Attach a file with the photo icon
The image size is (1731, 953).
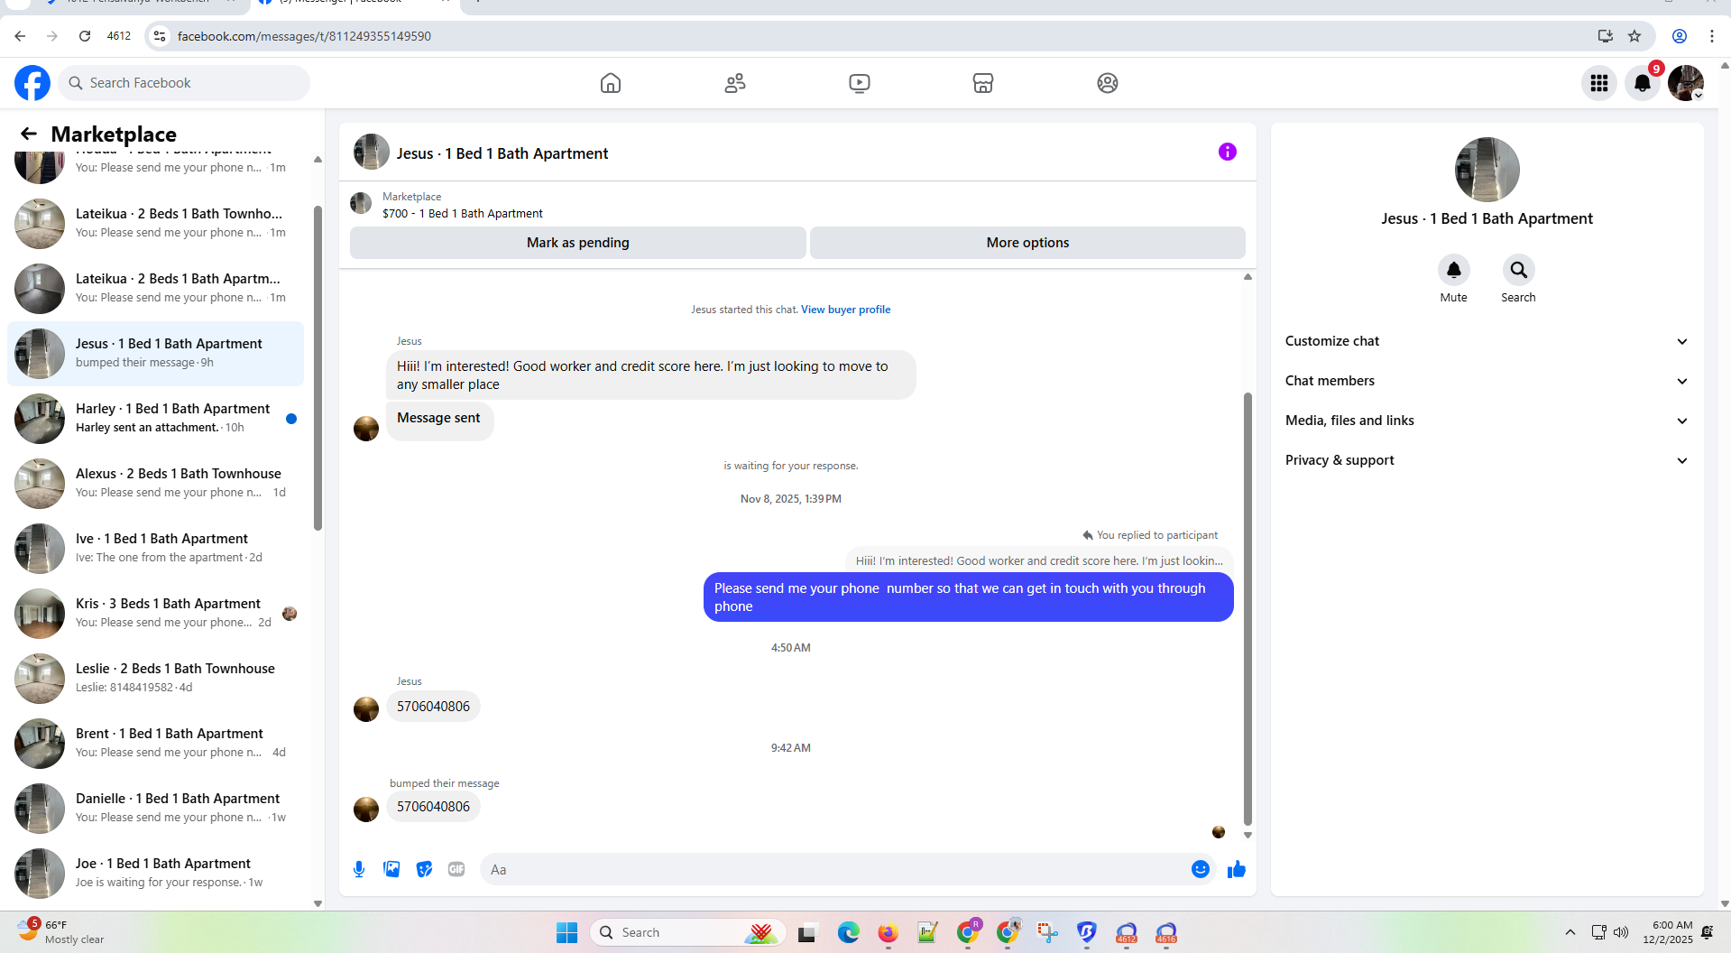point(391,869)
